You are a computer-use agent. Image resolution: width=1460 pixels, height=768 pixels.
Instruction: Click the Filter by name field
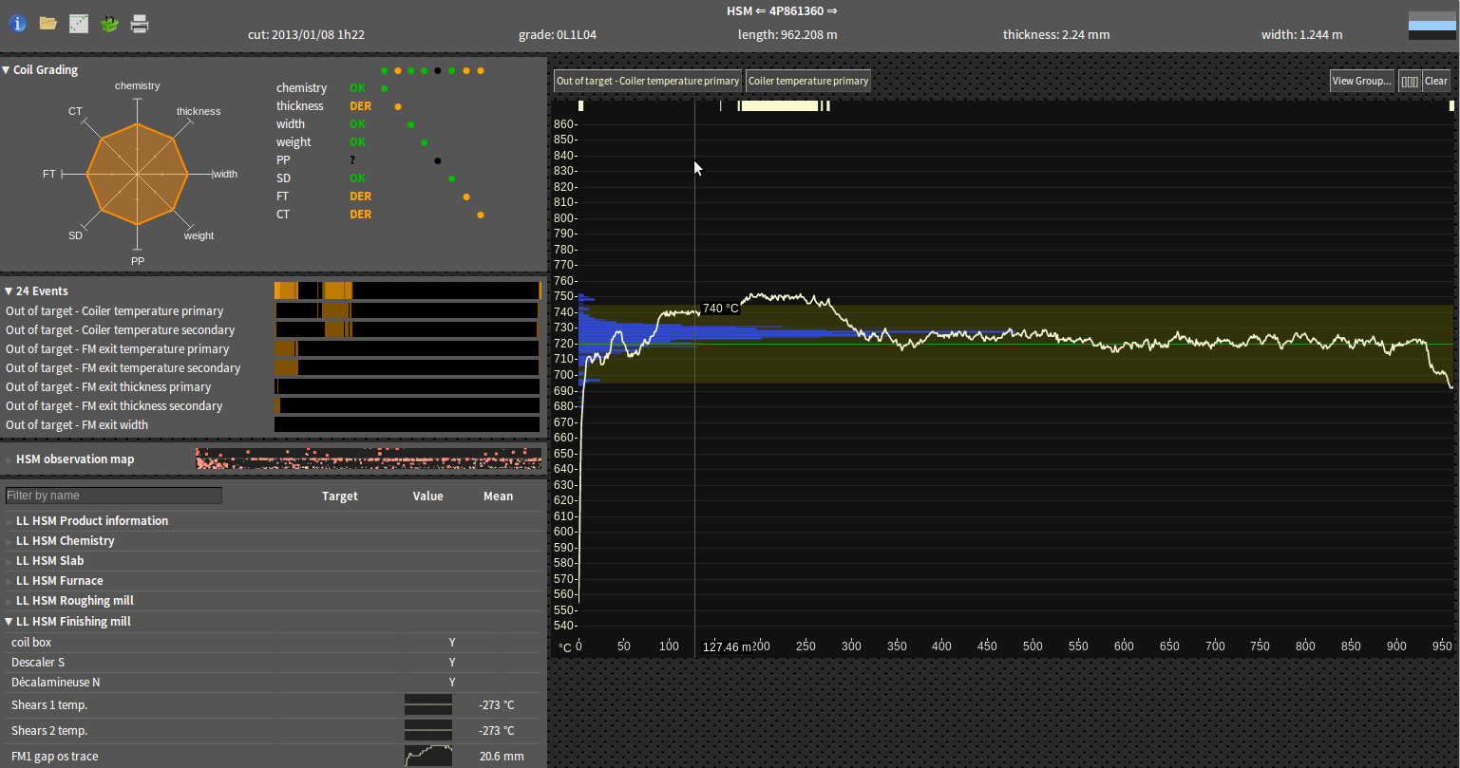pos(114,496)
